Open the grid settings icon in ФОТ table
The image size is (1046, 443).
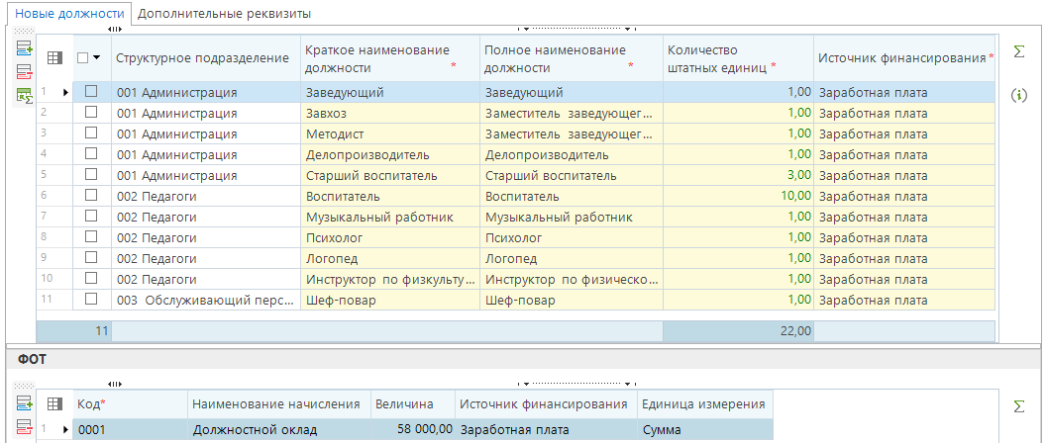pyautogui.click(x=54, y=404)
